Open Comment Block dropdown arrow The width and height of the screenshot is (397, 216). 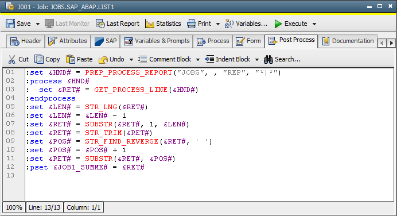pos(198,60)
